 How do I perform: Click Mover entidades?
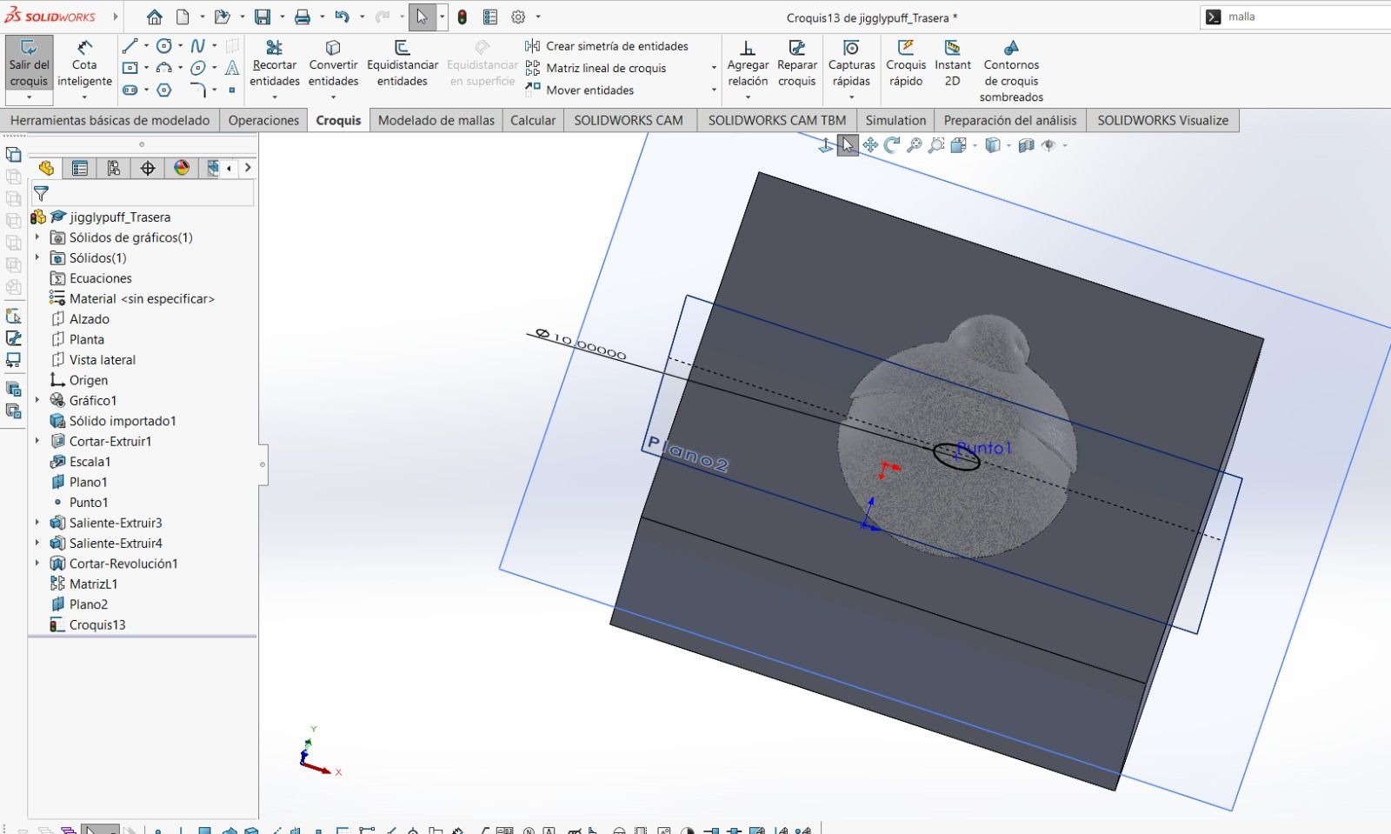click(580, 90)
